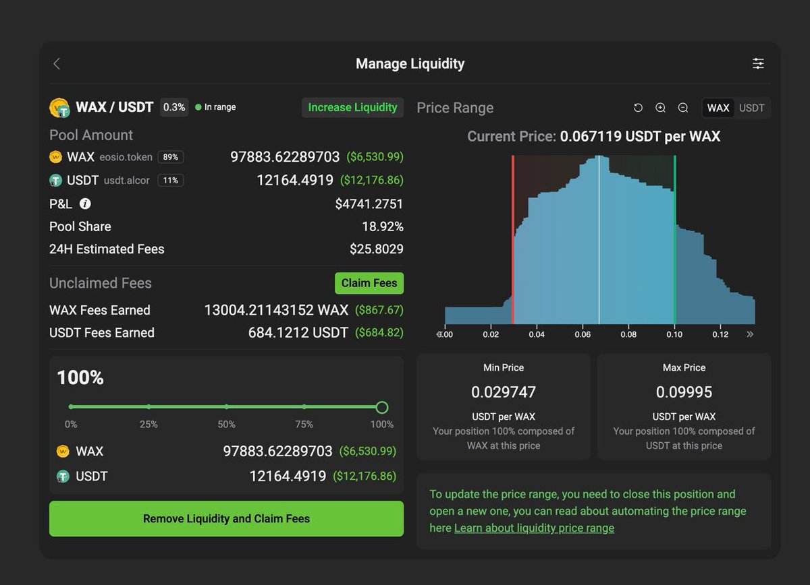This screenshot has width=810, height=585.
Task: Click the In range status indicator
Action: [x=217, y=107]
